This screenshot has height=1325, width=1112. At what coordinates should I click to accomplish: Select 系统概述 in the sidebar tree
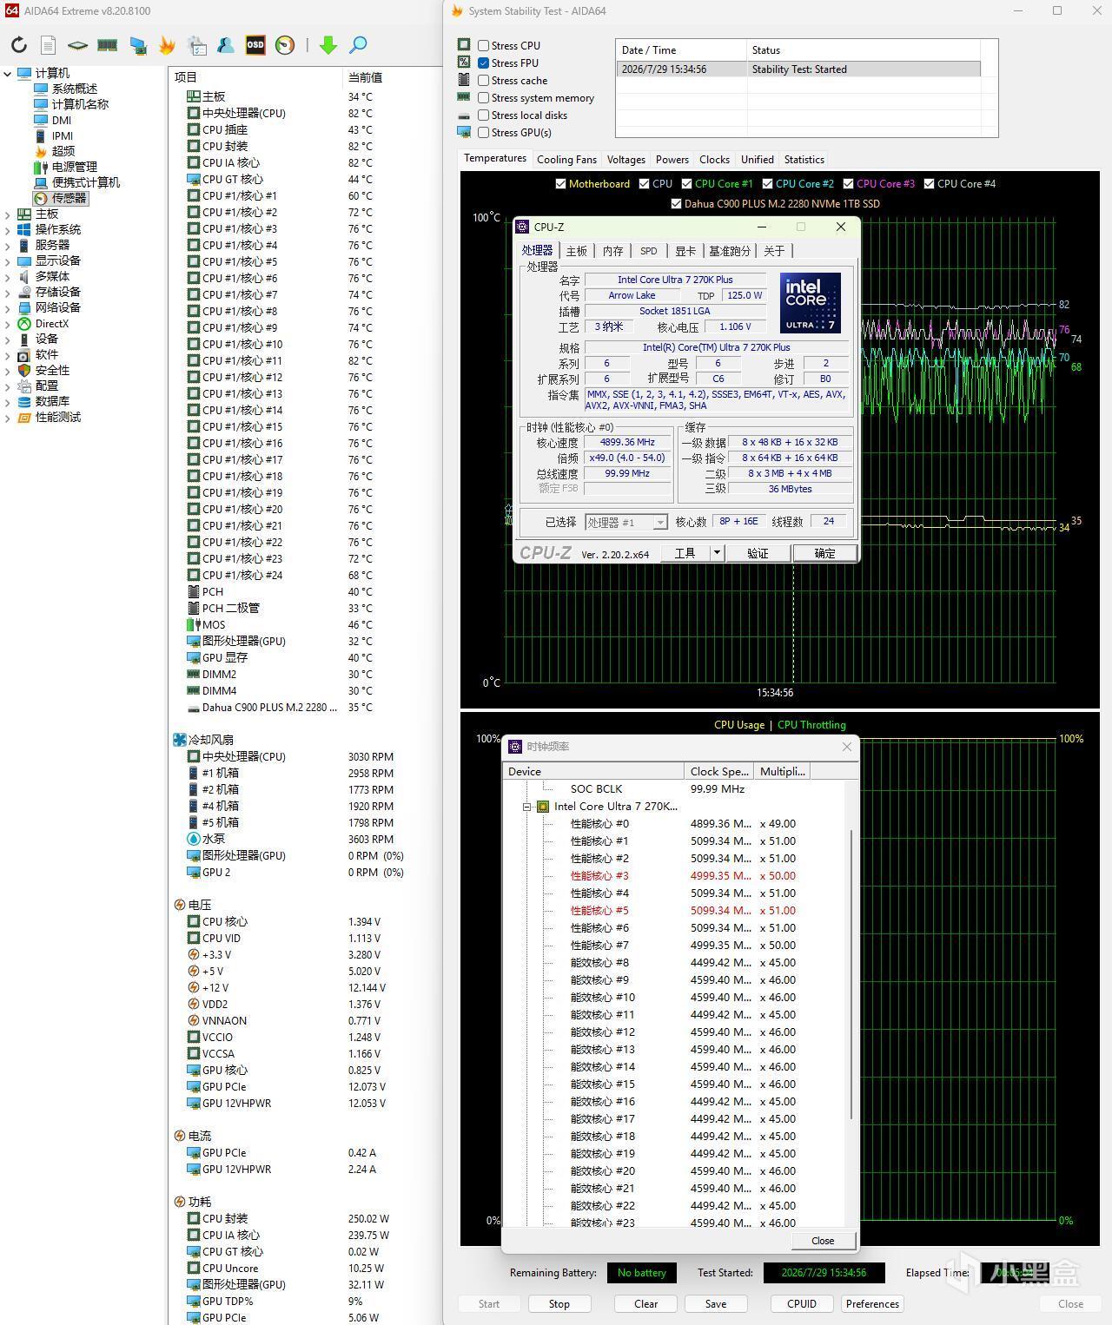(x=75, y=89)
